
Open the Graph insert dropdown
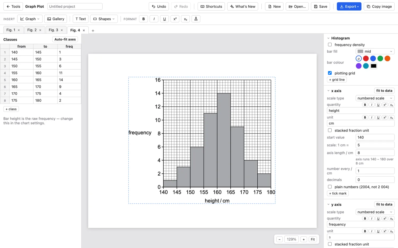pyautogui.click(x=30, y=19)
